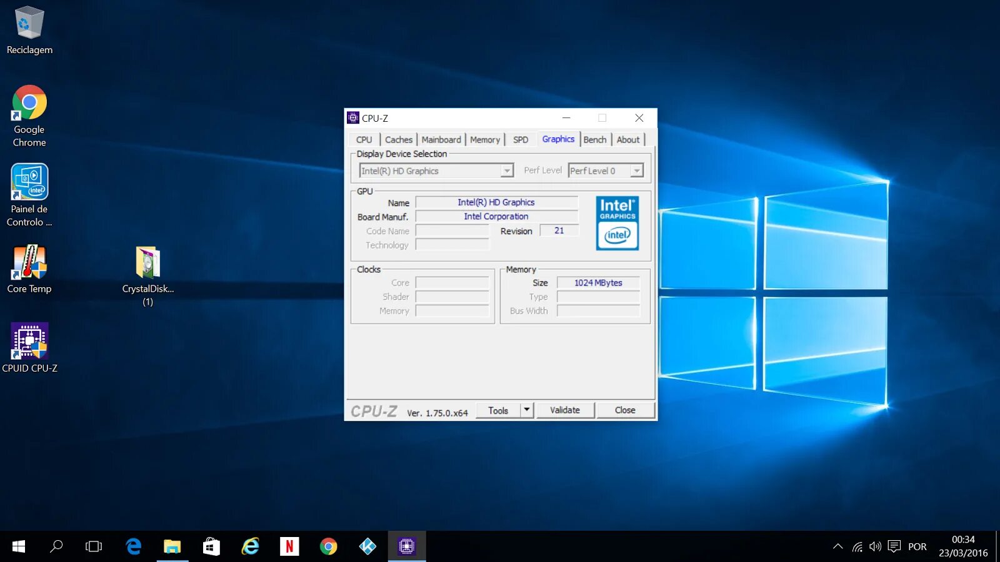Switch to CPU-Z taskbar button

[407, 546]
